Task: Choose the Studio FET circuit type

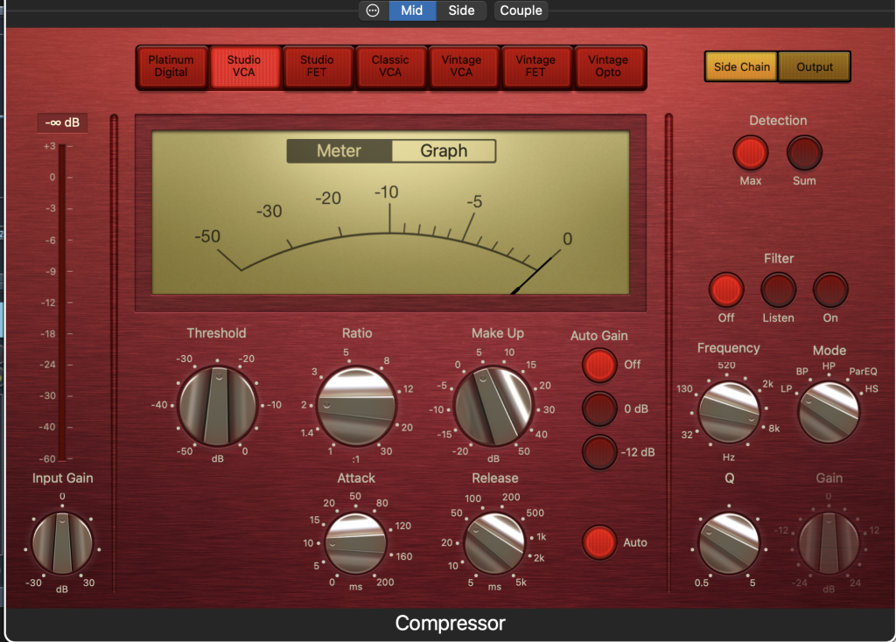Action: coord(317,66)
